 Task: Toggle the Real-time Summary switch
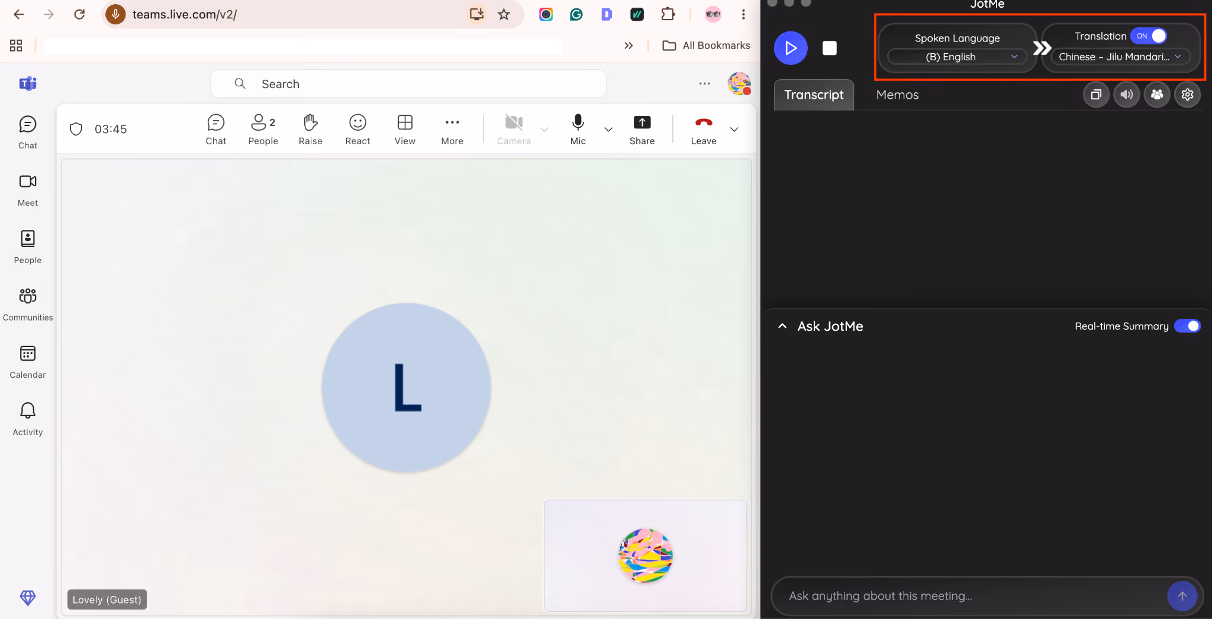click(x=1187, y=326)
